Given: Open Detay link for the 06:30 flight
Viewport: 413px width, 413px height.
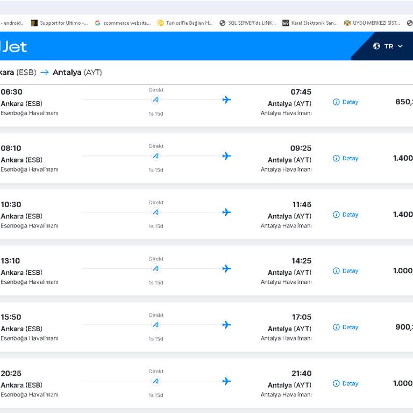Looking at the screenshot, I should coord(350,102).
